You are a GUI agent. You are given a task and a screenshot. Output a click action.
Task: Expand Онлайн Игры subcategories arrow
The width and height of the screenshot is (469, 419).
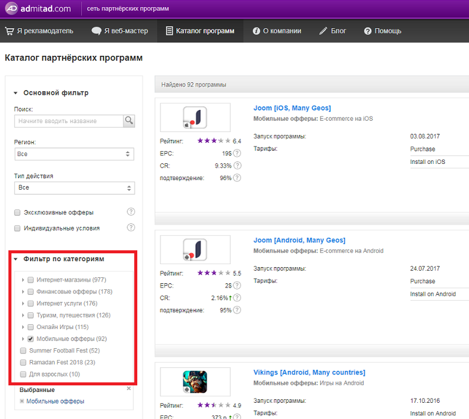pyautogui.click(x=23, y=327)
